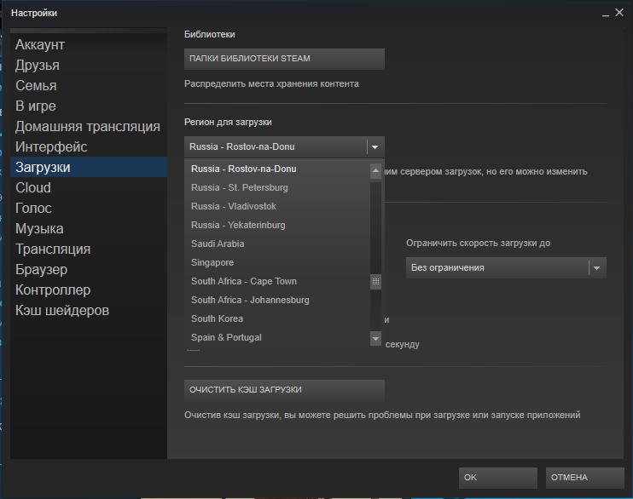Pick Singapore from region list
Image resolution: width=633 pixels, height=499 pixels.
277,263
